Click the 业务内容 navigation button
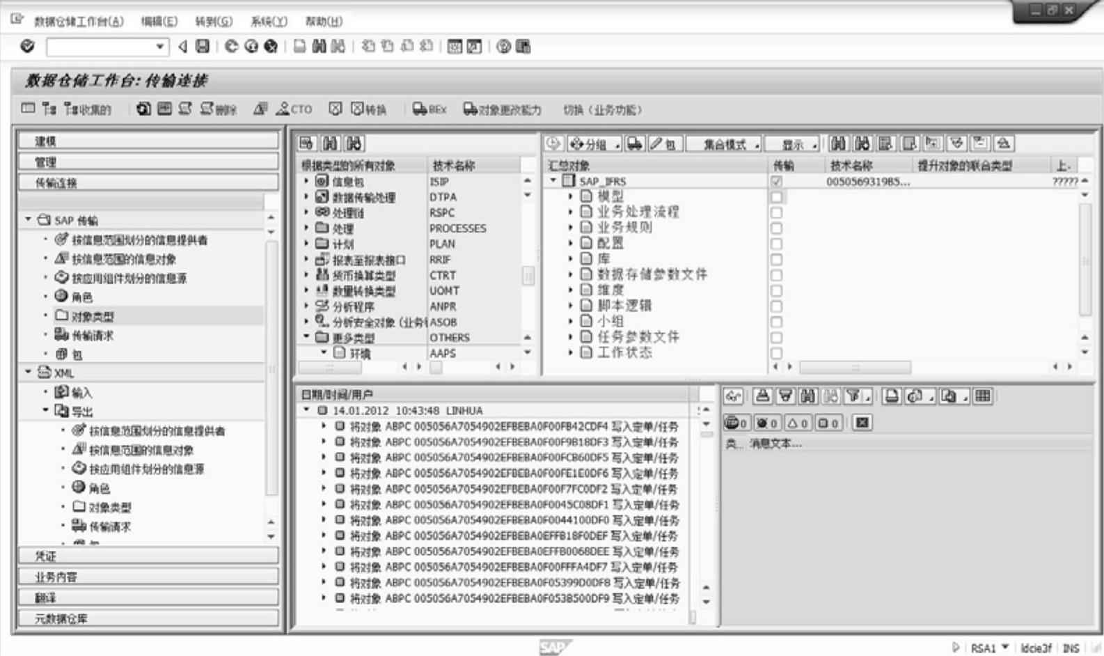 coord(148,577)
